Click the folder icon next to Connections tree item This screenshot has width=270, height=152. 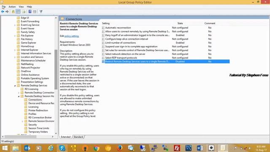26,100
